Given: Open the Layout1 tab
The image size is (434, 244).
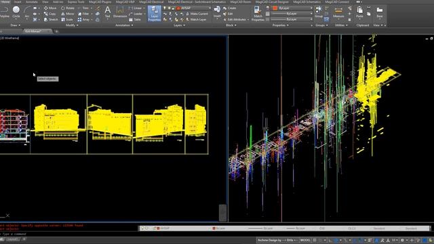Looking at the screenshot, I should [x=12, y=239].
